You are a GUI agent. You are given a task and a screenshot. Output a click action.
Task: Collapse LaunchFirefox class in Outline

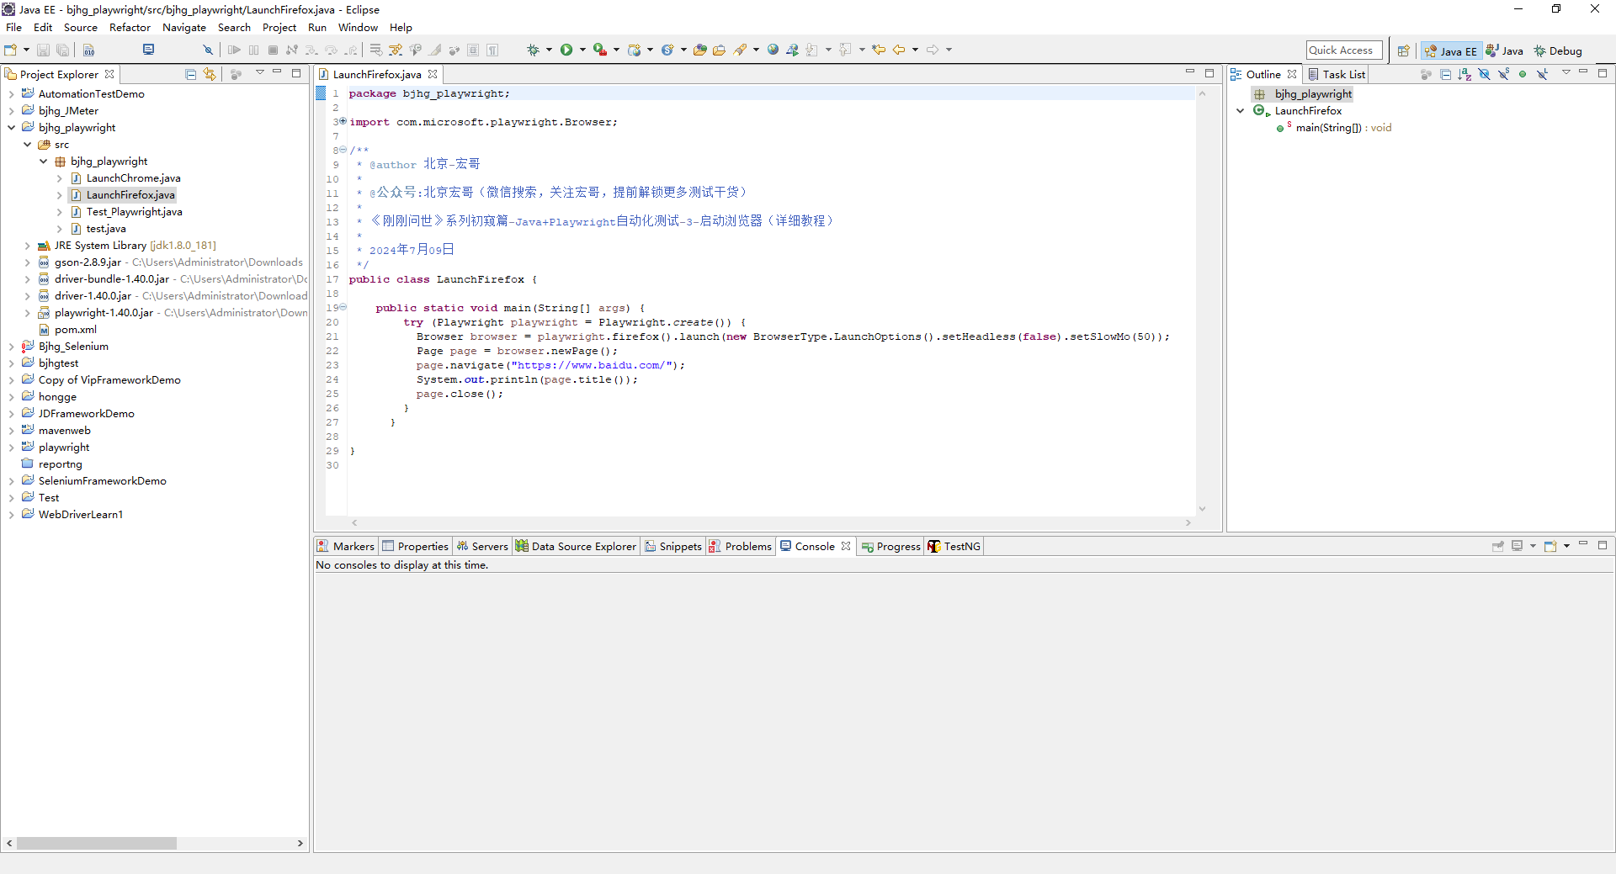pyautogui.click(x=1240, y=111)
